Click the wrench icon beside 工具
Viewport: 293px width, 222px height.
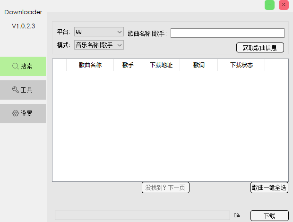point(15,90)
